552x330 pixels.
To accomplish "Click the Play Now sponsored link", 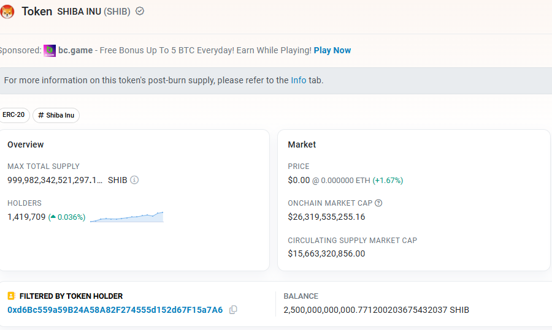I will pos(332,50).
